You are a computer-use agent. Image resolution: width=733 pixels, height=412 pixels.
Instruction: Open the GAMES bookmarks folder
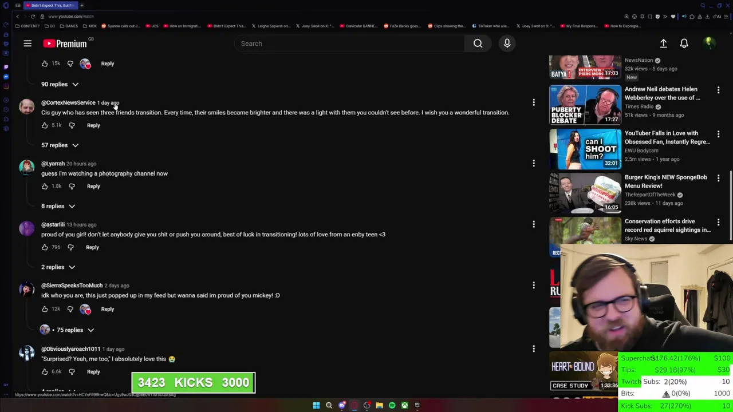coord(69,26)
